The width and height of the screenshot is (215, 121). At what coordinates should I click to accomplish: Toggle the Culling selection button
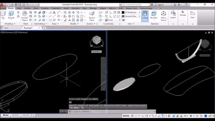(145, 16)
